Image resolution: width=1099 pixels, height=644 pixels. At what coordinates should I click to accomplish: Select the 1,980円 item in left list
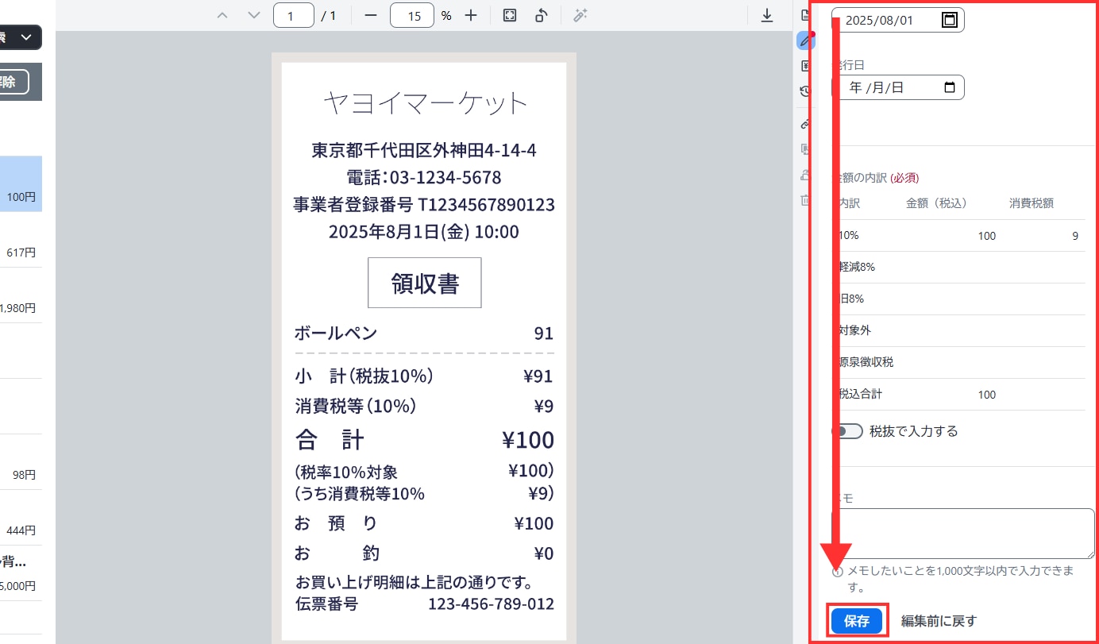tap(21, 295)
